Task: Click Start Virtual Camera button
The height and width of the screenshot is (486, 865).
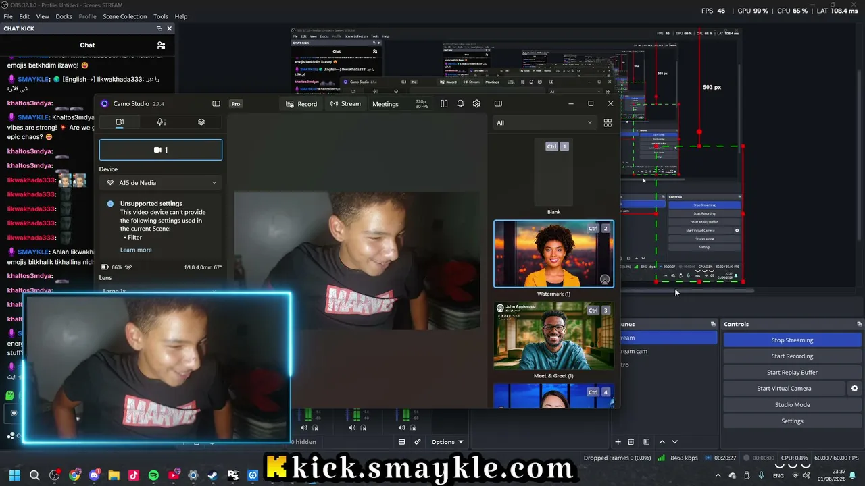Action: pos(784,388)
